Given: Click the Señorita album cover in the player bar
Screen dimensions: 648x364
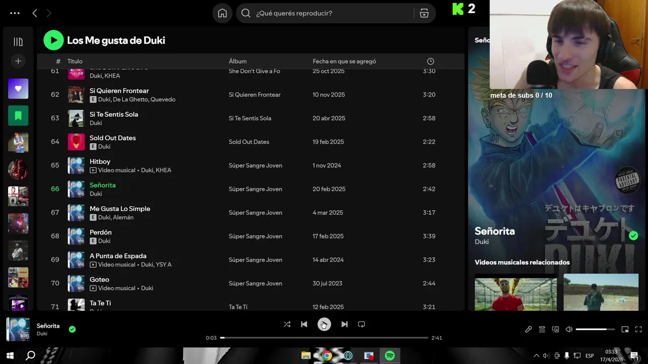Looking at the screenshot, I should pyautogui.click(x=18, y=329).
